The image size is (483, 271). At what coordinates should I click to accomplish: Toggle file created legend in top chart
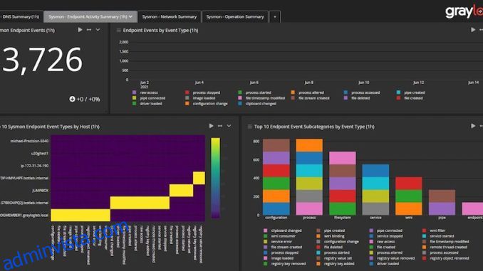coord(410,98)
